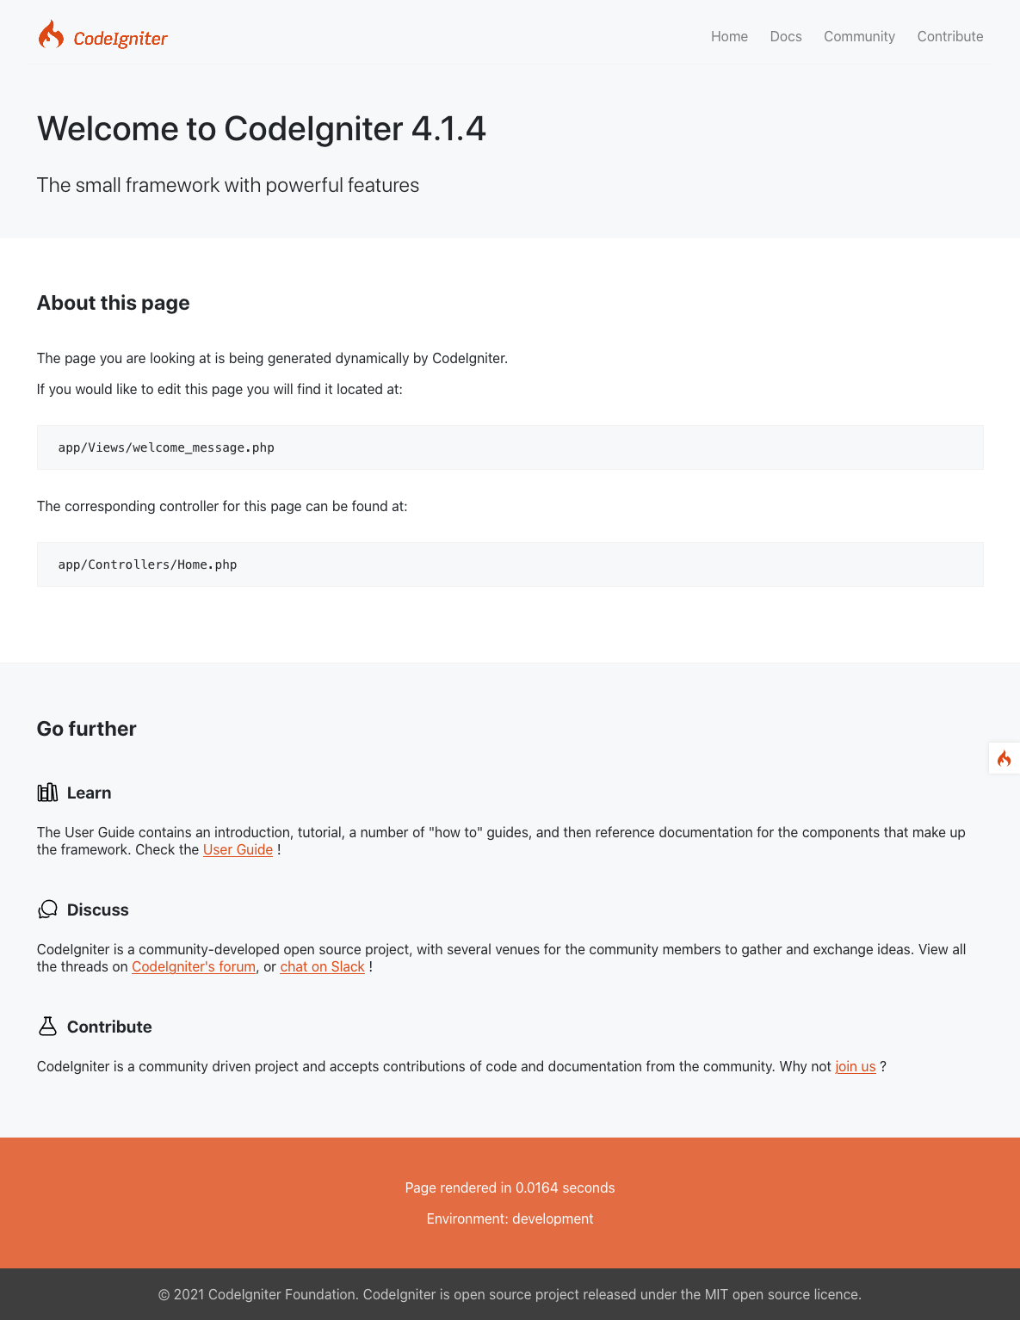The width and height of the screenshot is (1020, 1320).
Task: Select Home in the top navigation
Action: (729, 36)
